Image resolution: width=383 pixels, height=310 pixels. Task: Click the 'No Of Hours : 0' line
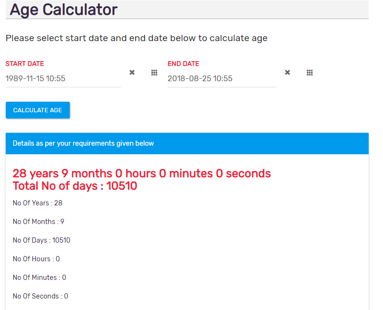click(36, 259)
